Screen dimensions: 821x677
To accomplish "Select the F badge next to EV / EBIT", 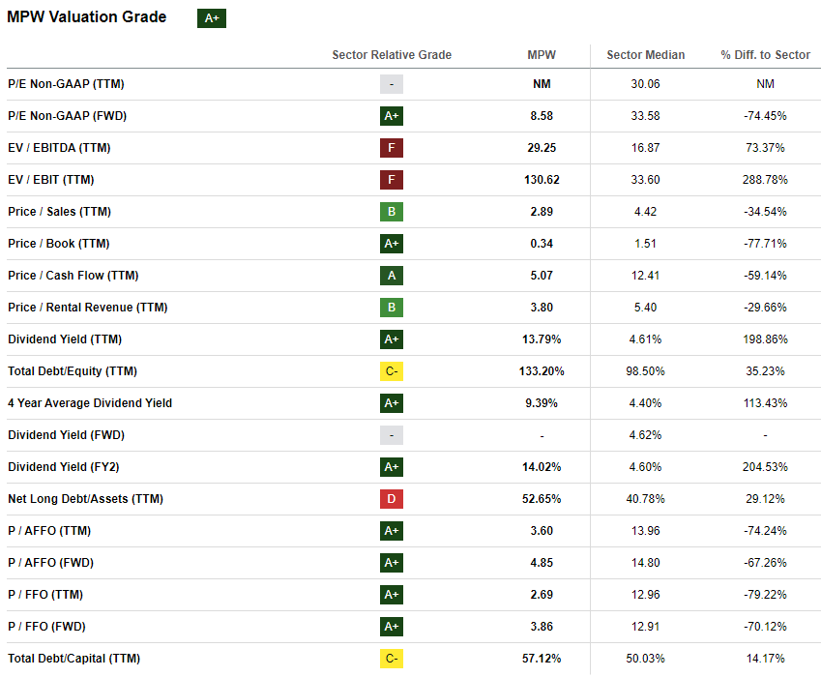I will tap(392, 180).
